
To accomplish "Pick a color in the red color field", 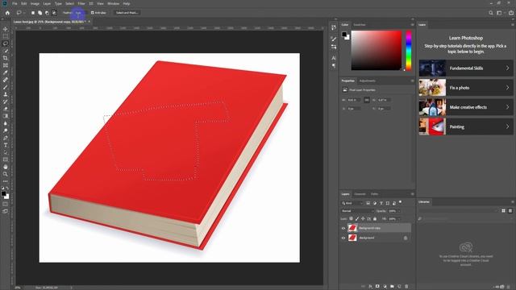I will tap(377, 50).
